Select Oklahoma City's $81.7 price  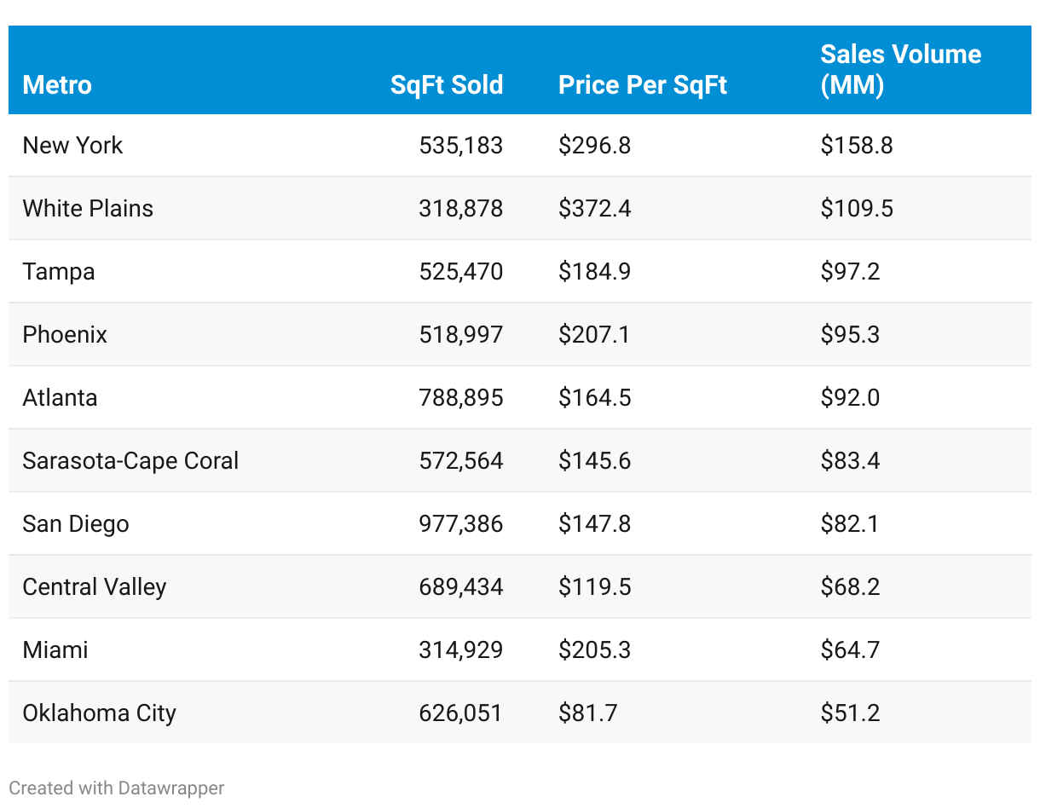click(x=588, y=713)
